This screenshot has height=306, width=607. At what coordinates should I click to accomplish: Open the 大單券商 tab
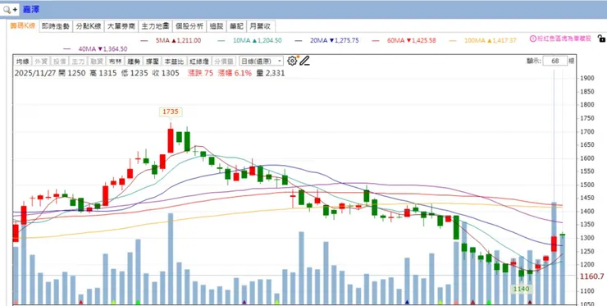[121, 26]
